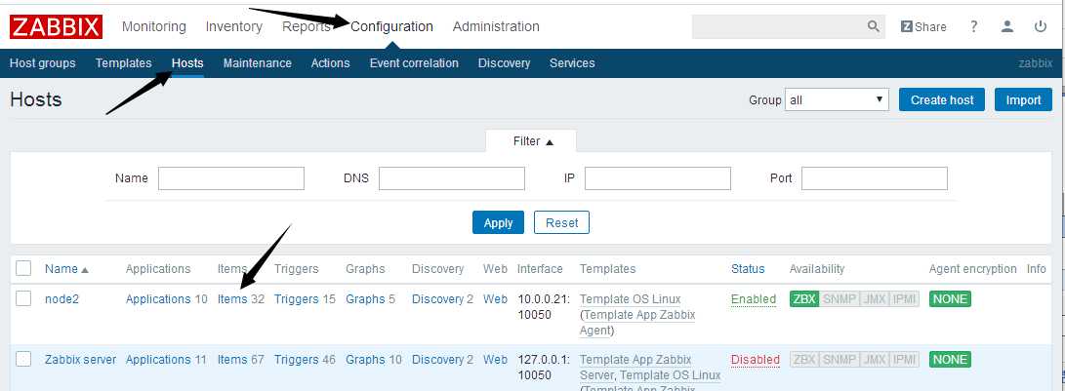Image resolution: width=1065 pixels, height=391 pixels.
Task: Open Discovery for node2 host
Action: [x=437, y=298]
